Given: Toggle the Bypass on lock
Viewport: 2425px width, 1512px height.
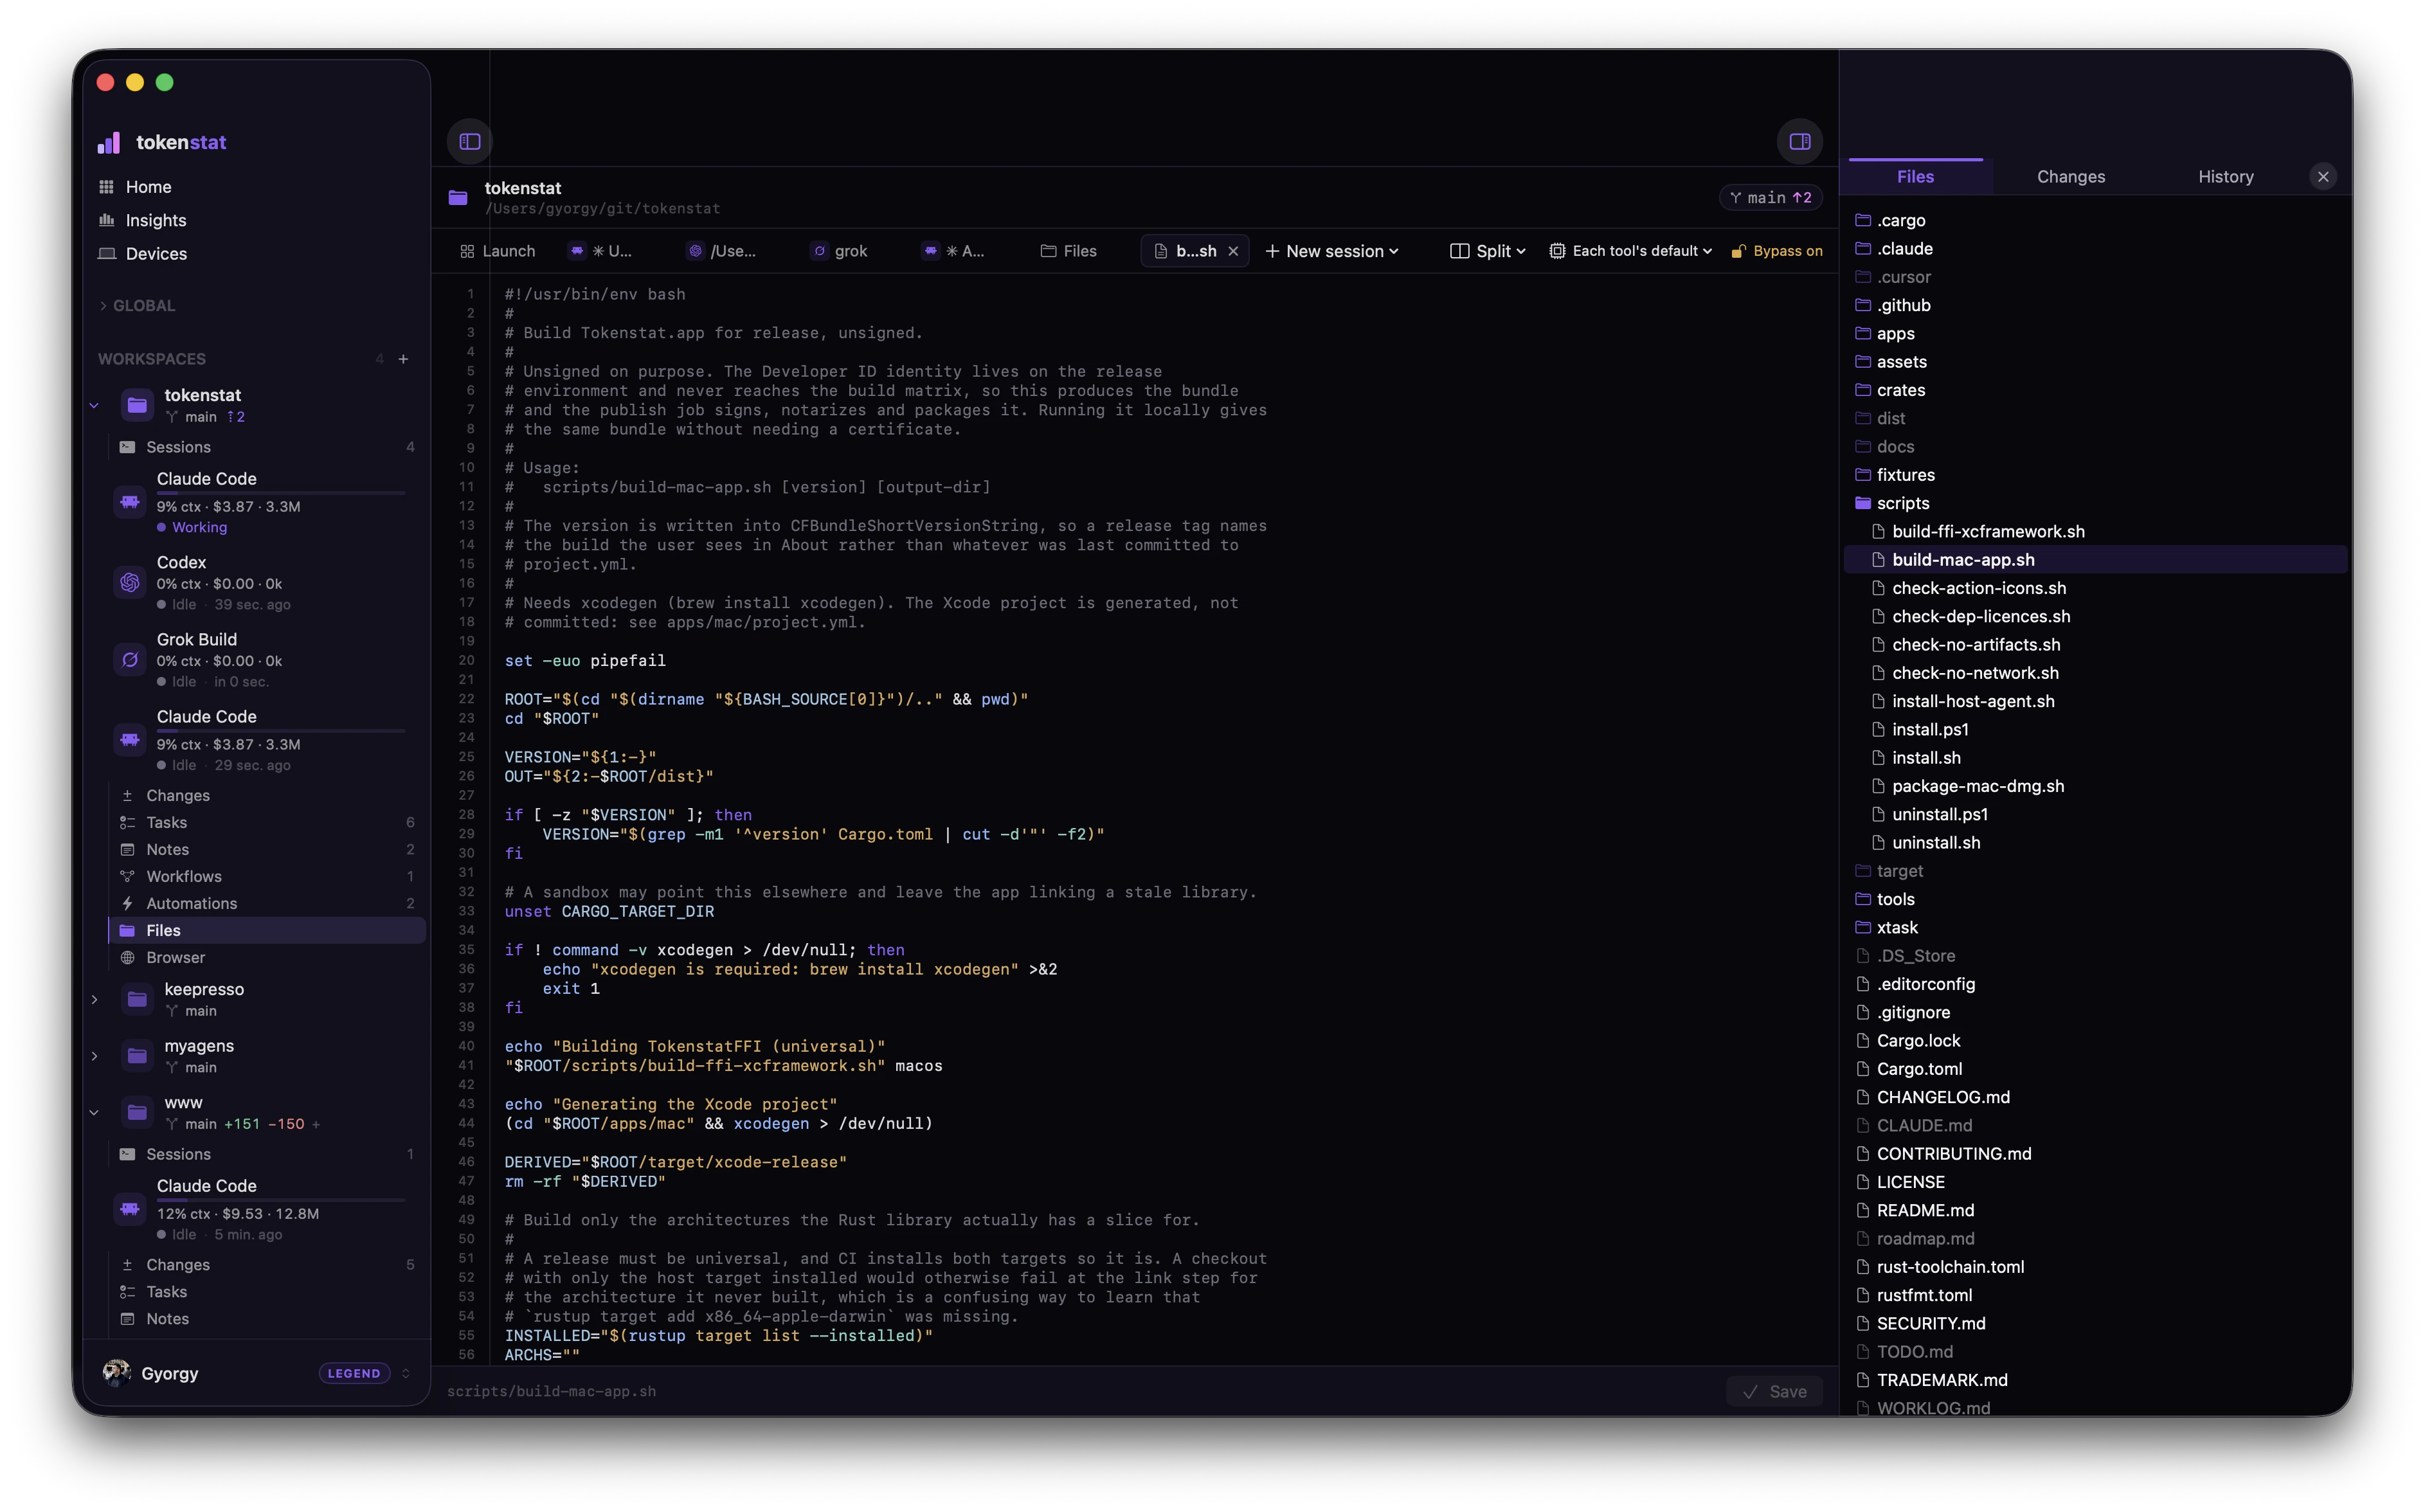Looking at the screenshot, I should [1777, 251].
